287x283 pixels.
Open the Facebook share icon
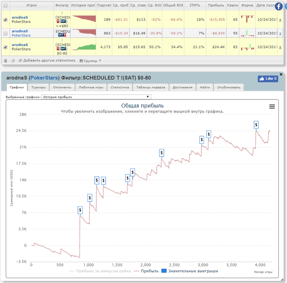278,7
